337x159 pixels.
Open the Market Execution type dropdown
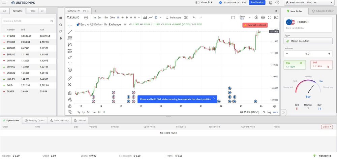tap(308, 41)
